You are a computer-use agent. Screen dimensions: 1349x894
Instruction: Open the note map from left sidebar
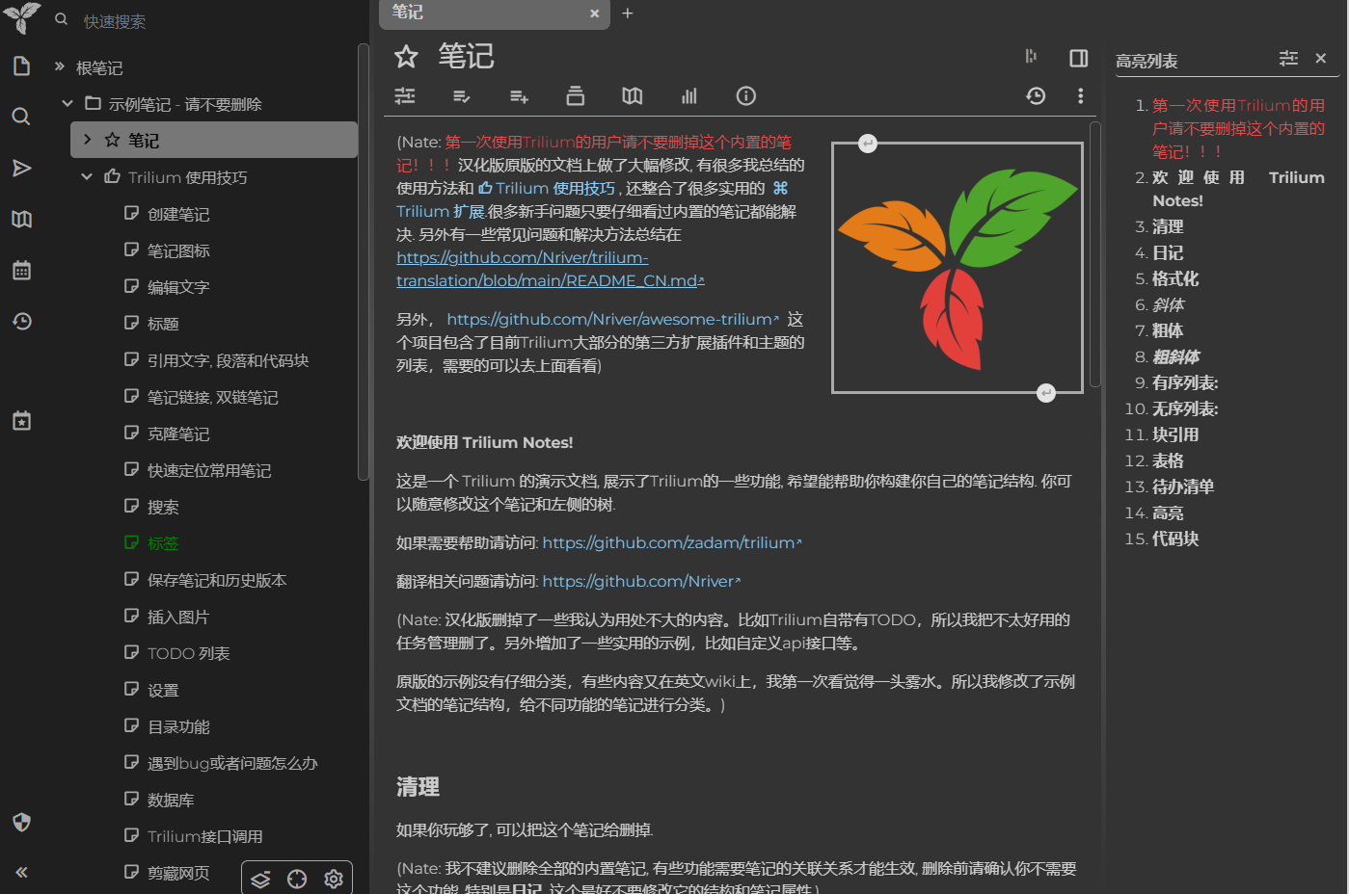tap(21, 219)
